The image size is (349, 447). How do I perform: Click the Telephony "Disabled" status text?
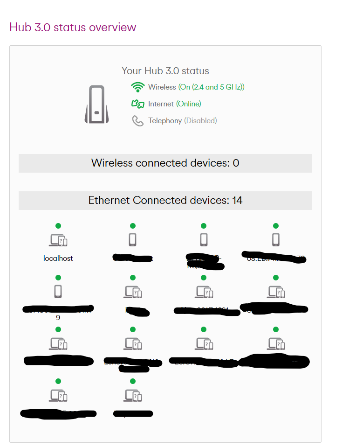coord(200,121)
